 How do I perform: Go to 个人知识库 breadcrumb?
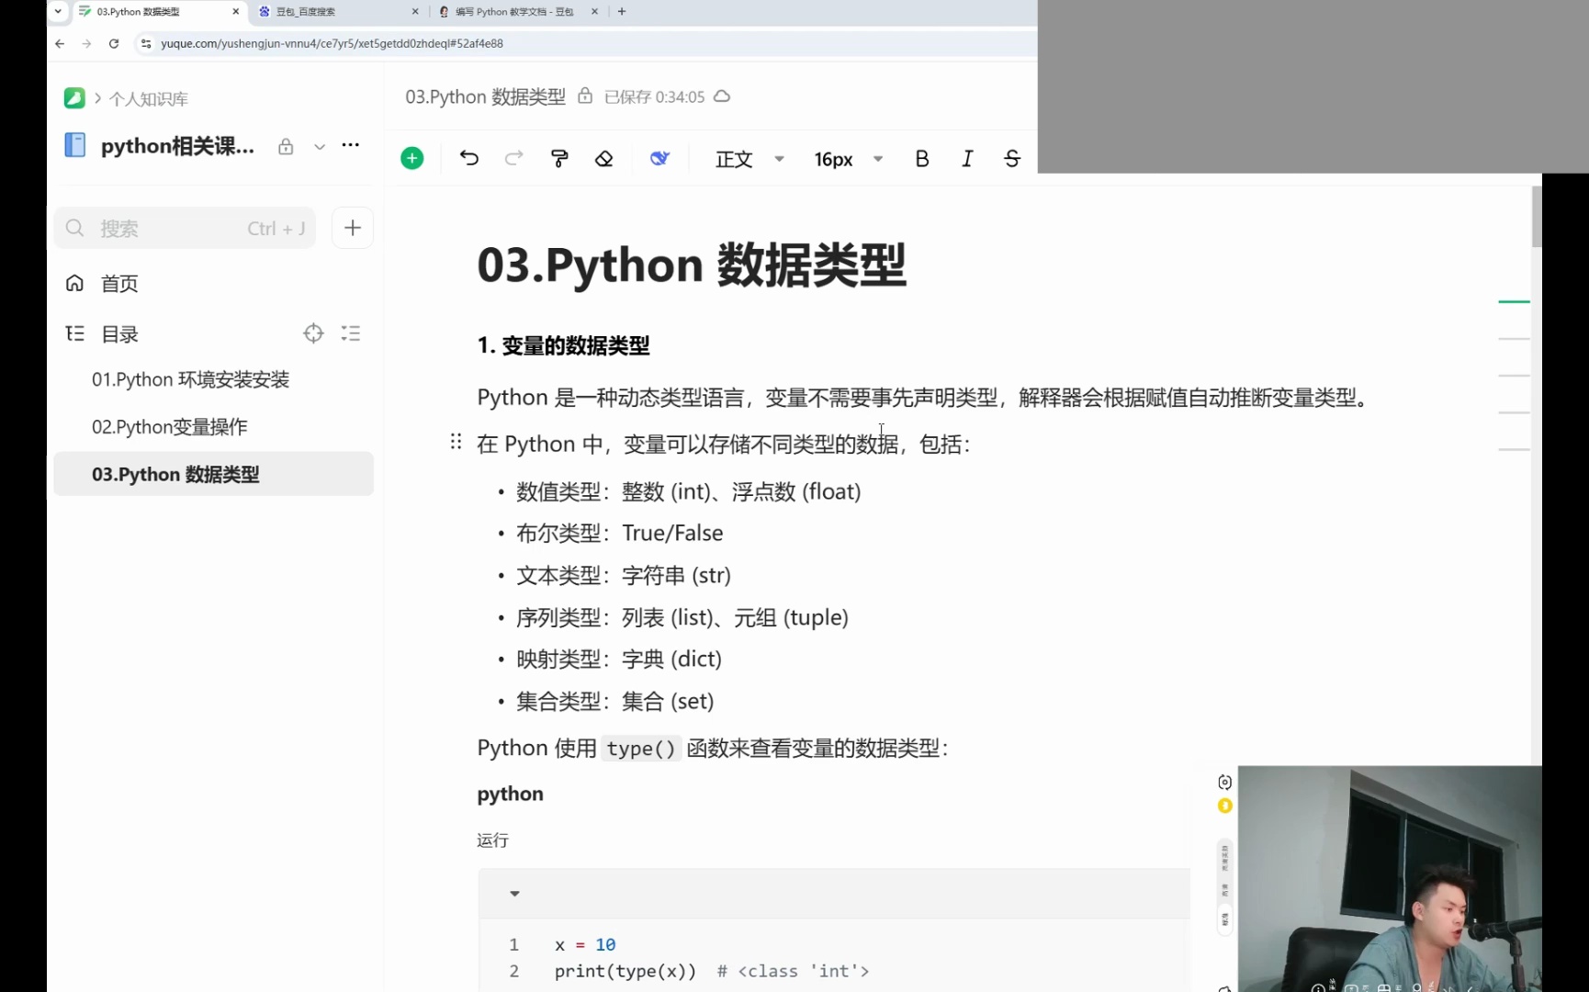pos(149,99)
